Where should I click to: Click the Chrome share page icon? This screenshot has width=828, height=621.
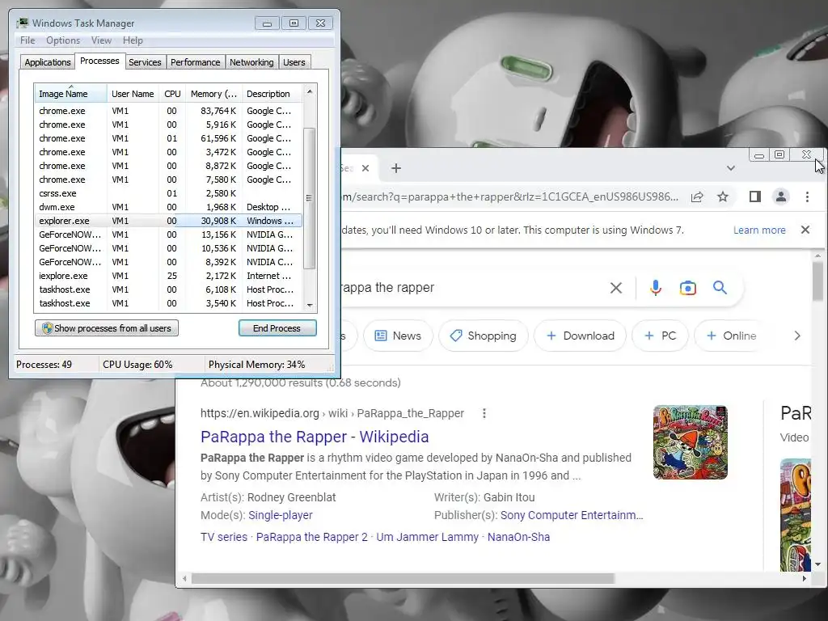pyautogui.click(x=697, y=197)
